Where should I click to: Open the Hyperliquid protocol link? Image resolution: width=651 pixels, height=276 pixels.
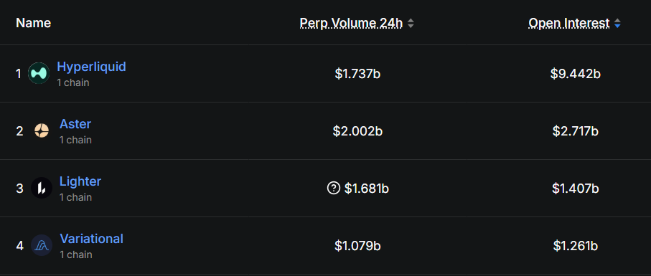click(91, 67)
